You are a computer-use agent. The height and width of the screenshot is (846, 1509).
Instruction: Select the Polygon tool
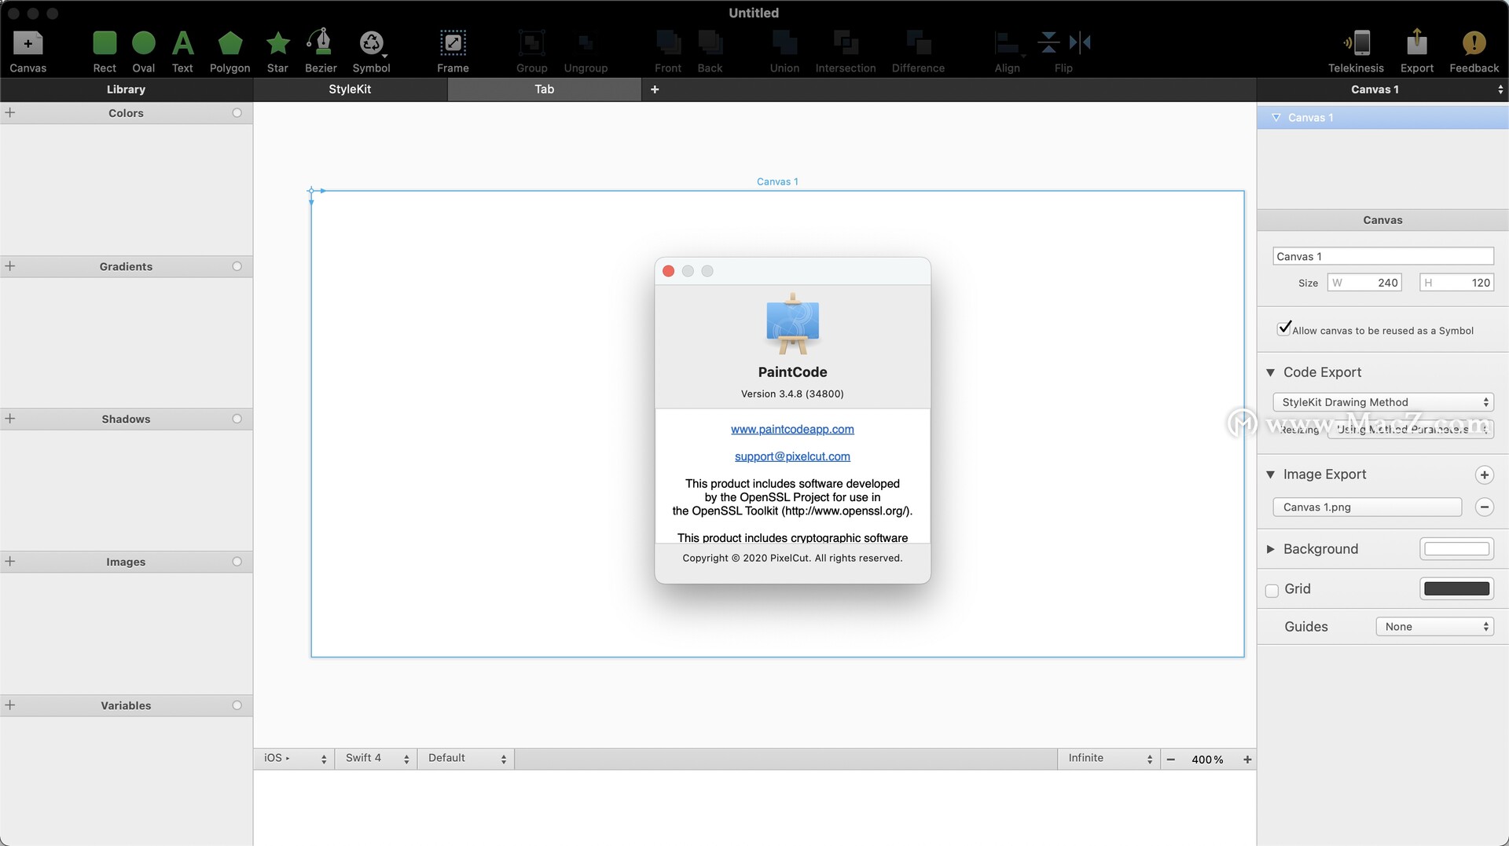pyautogui.click(x=230, y=51)
